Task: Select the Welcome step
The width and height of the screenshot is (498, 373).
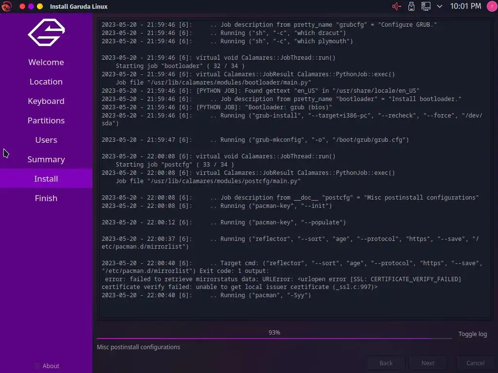Action: pos(46,62)
